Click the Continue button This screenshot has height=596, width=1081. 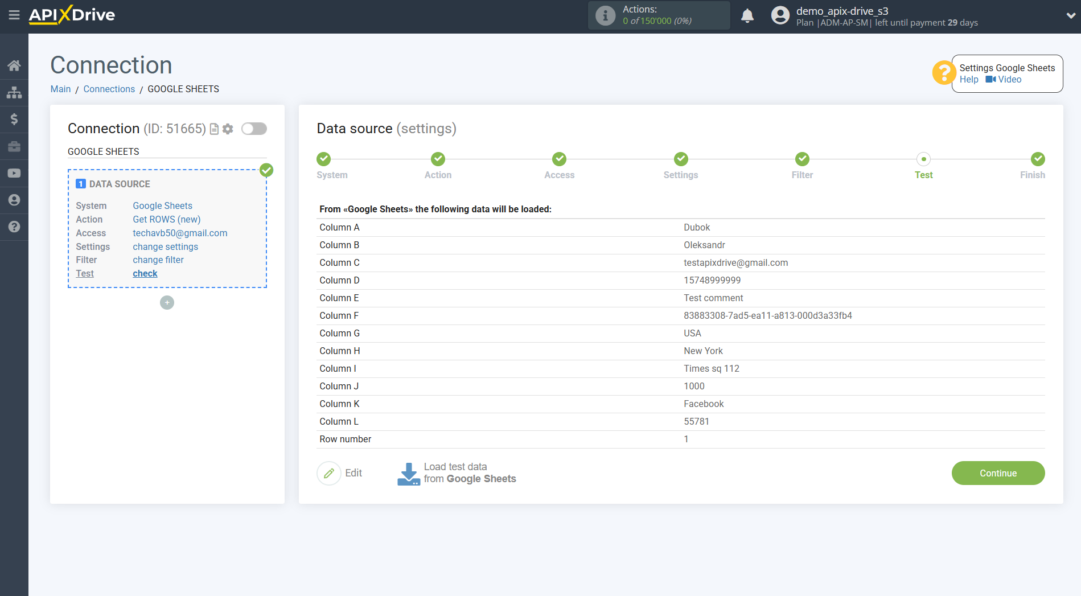pos(998,473)
